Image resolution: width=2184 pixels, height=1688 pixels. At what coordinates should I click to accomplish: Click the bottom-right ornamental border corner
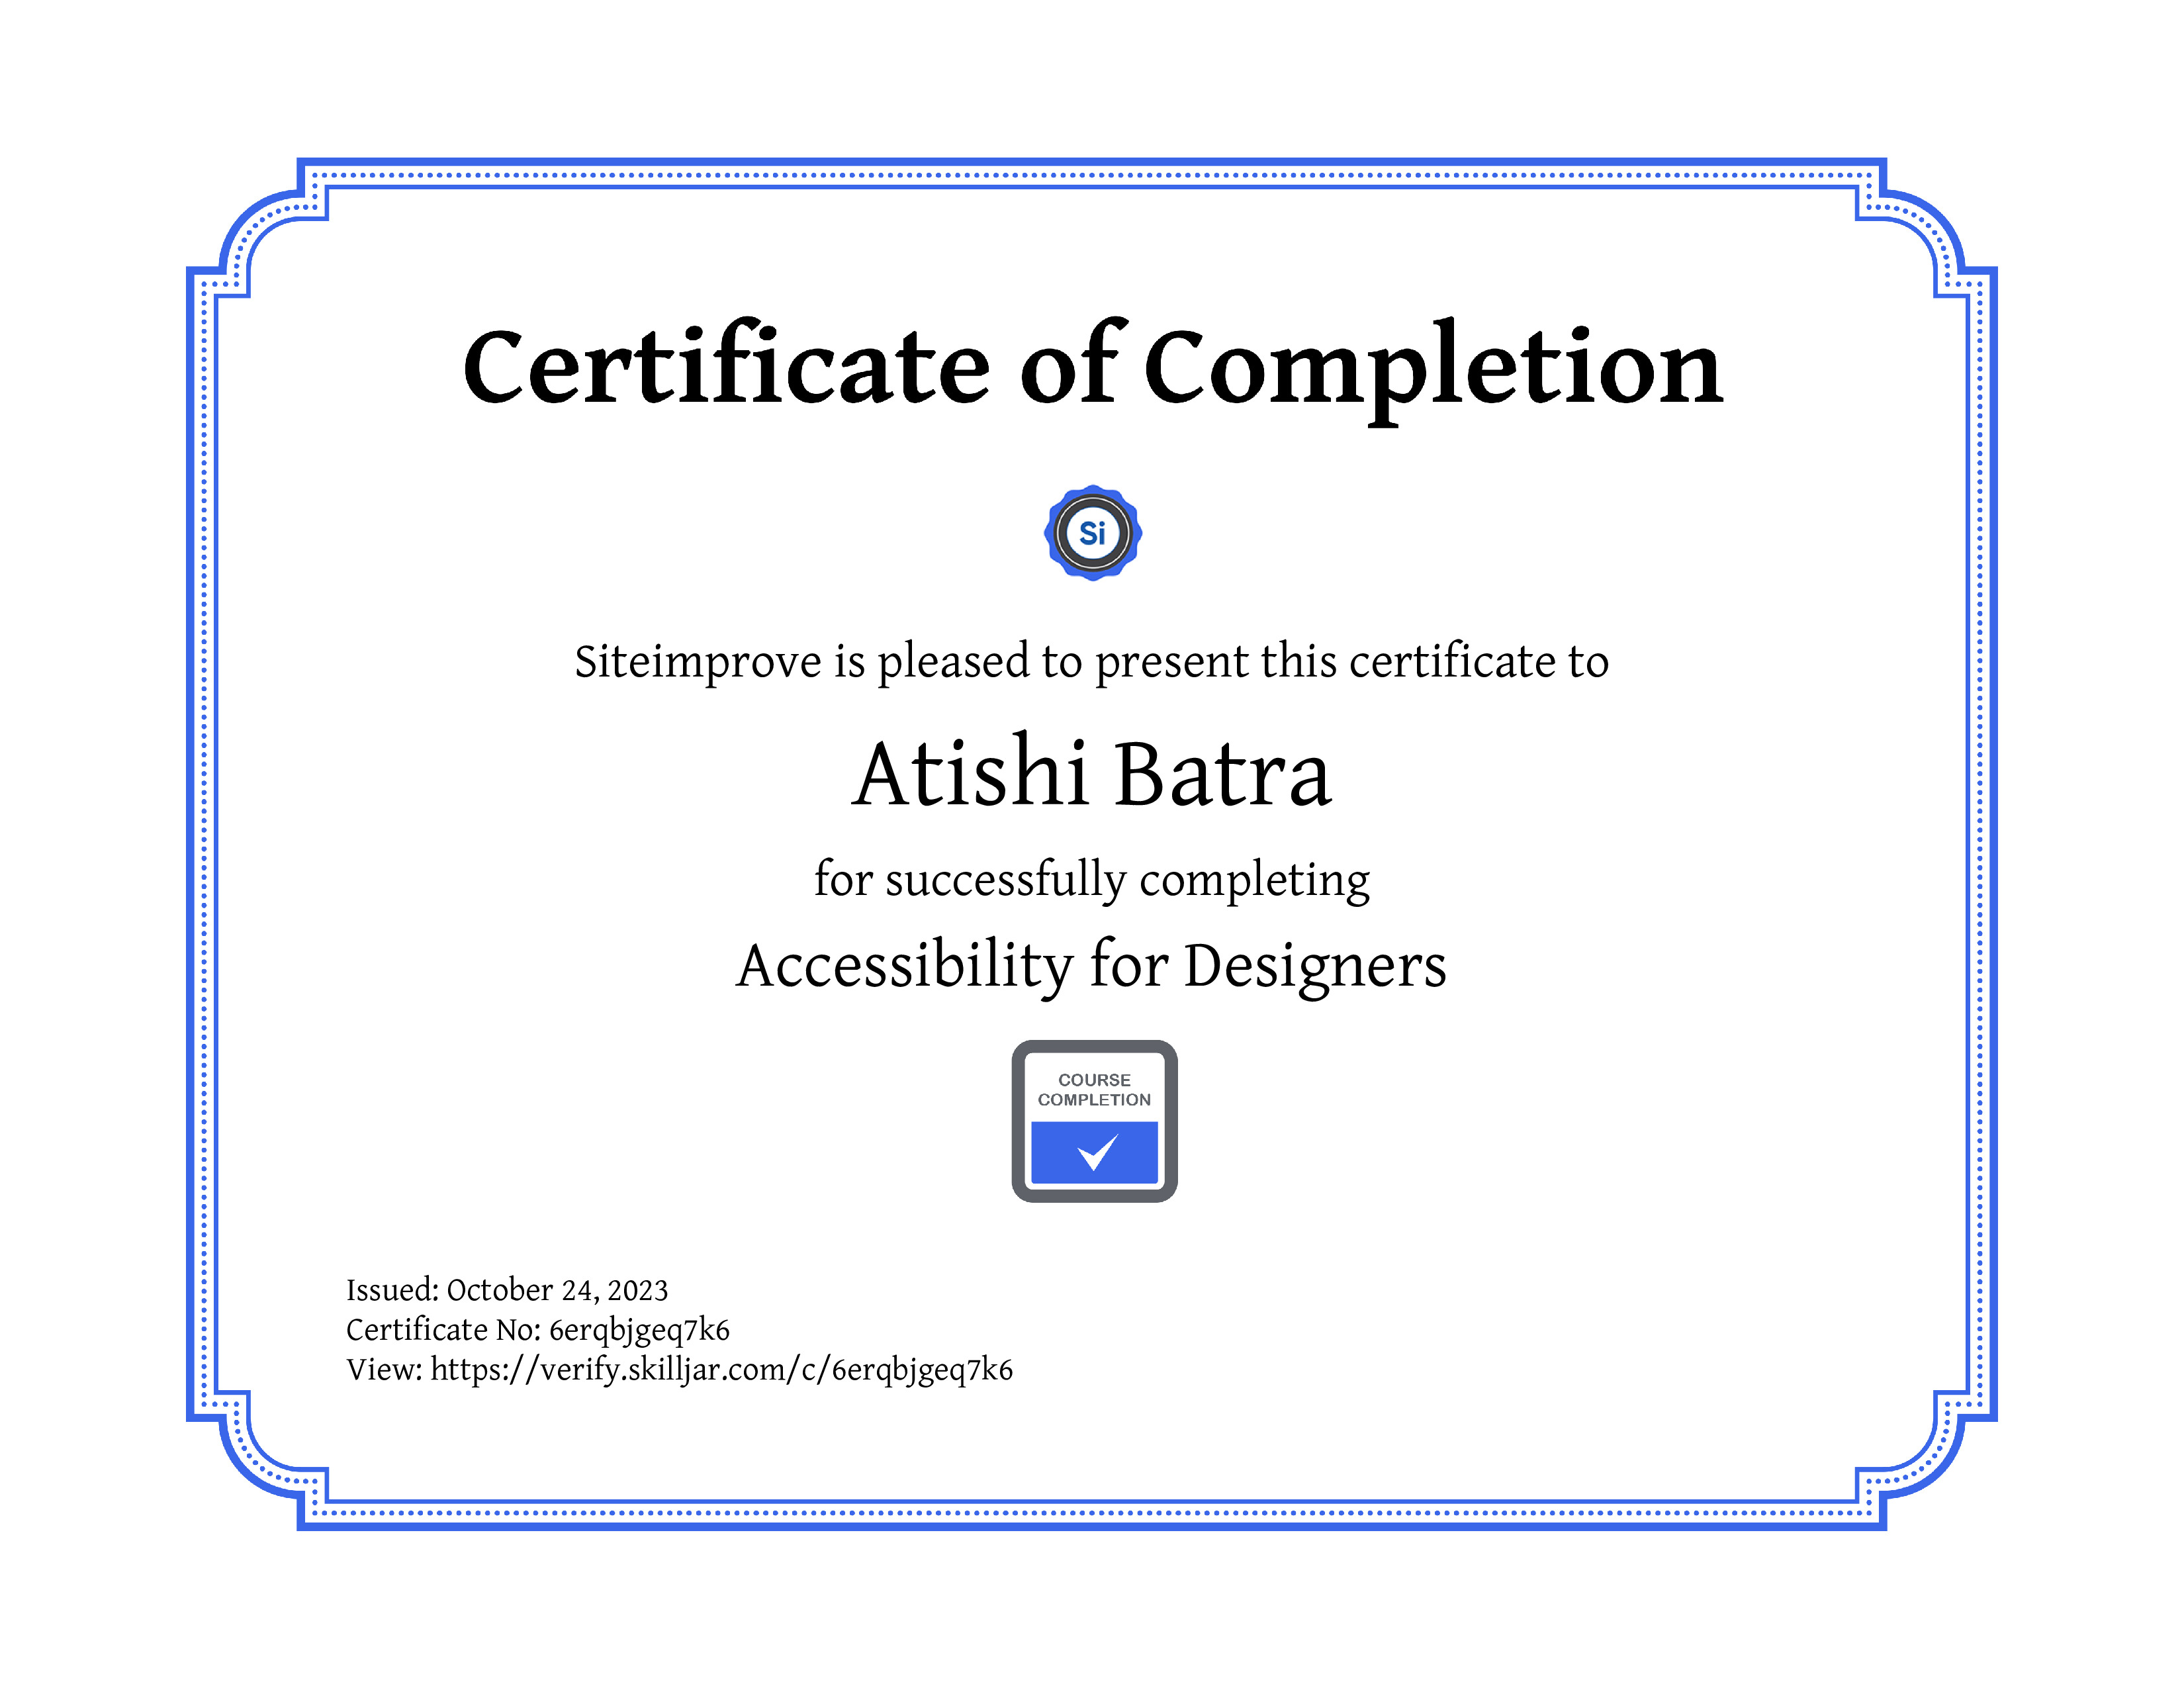[1926, 1460]
